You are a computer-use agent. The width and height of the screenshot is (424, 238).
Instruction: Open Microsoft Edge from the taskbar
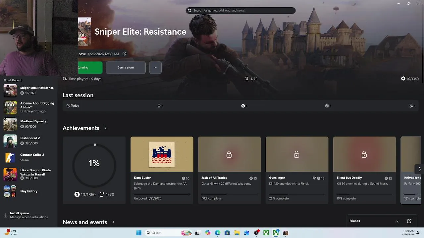pos(217,233)
